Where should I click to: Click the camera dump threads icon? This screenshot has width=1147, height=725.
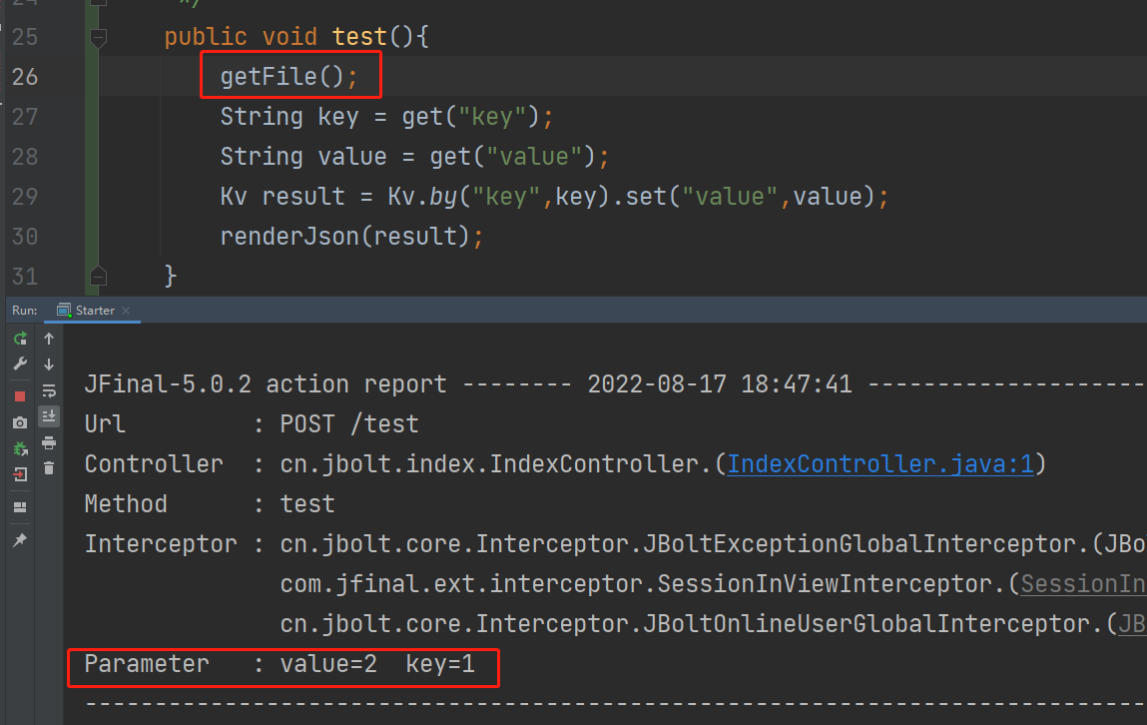point(21,422)
